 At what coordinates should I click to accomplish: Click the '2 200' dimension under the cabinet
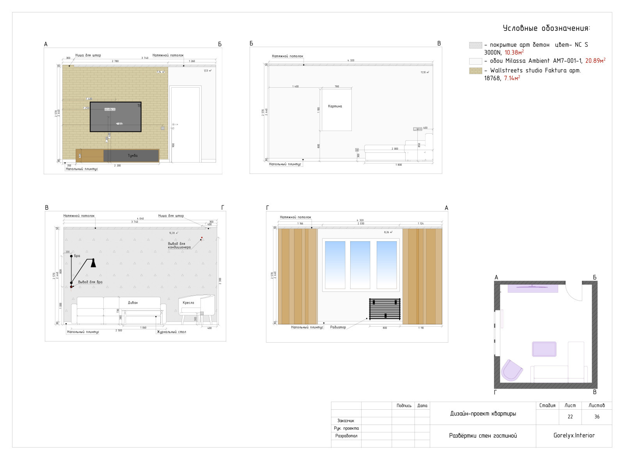point(117,166)
